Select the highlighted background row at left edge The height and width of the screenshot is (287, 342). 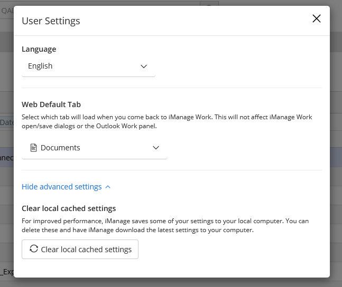coord(6,157)
